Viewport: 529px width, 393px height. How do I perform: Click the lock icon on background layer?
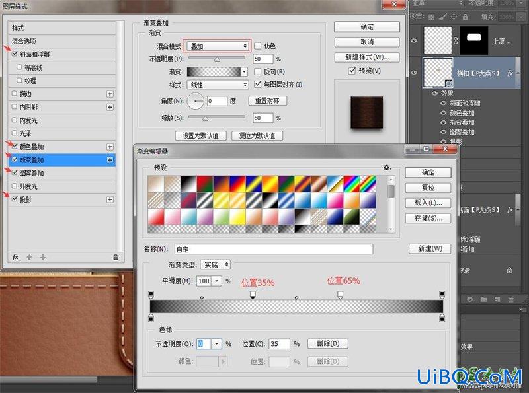coord(510,270)
